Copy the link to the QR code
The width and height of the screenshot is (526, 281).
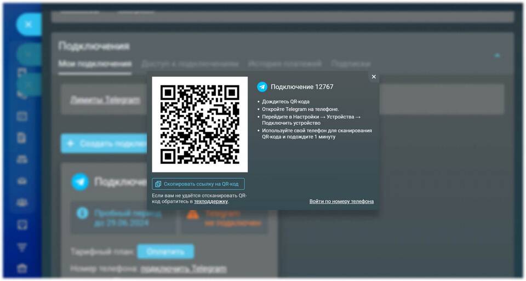(x=198, y=184)
